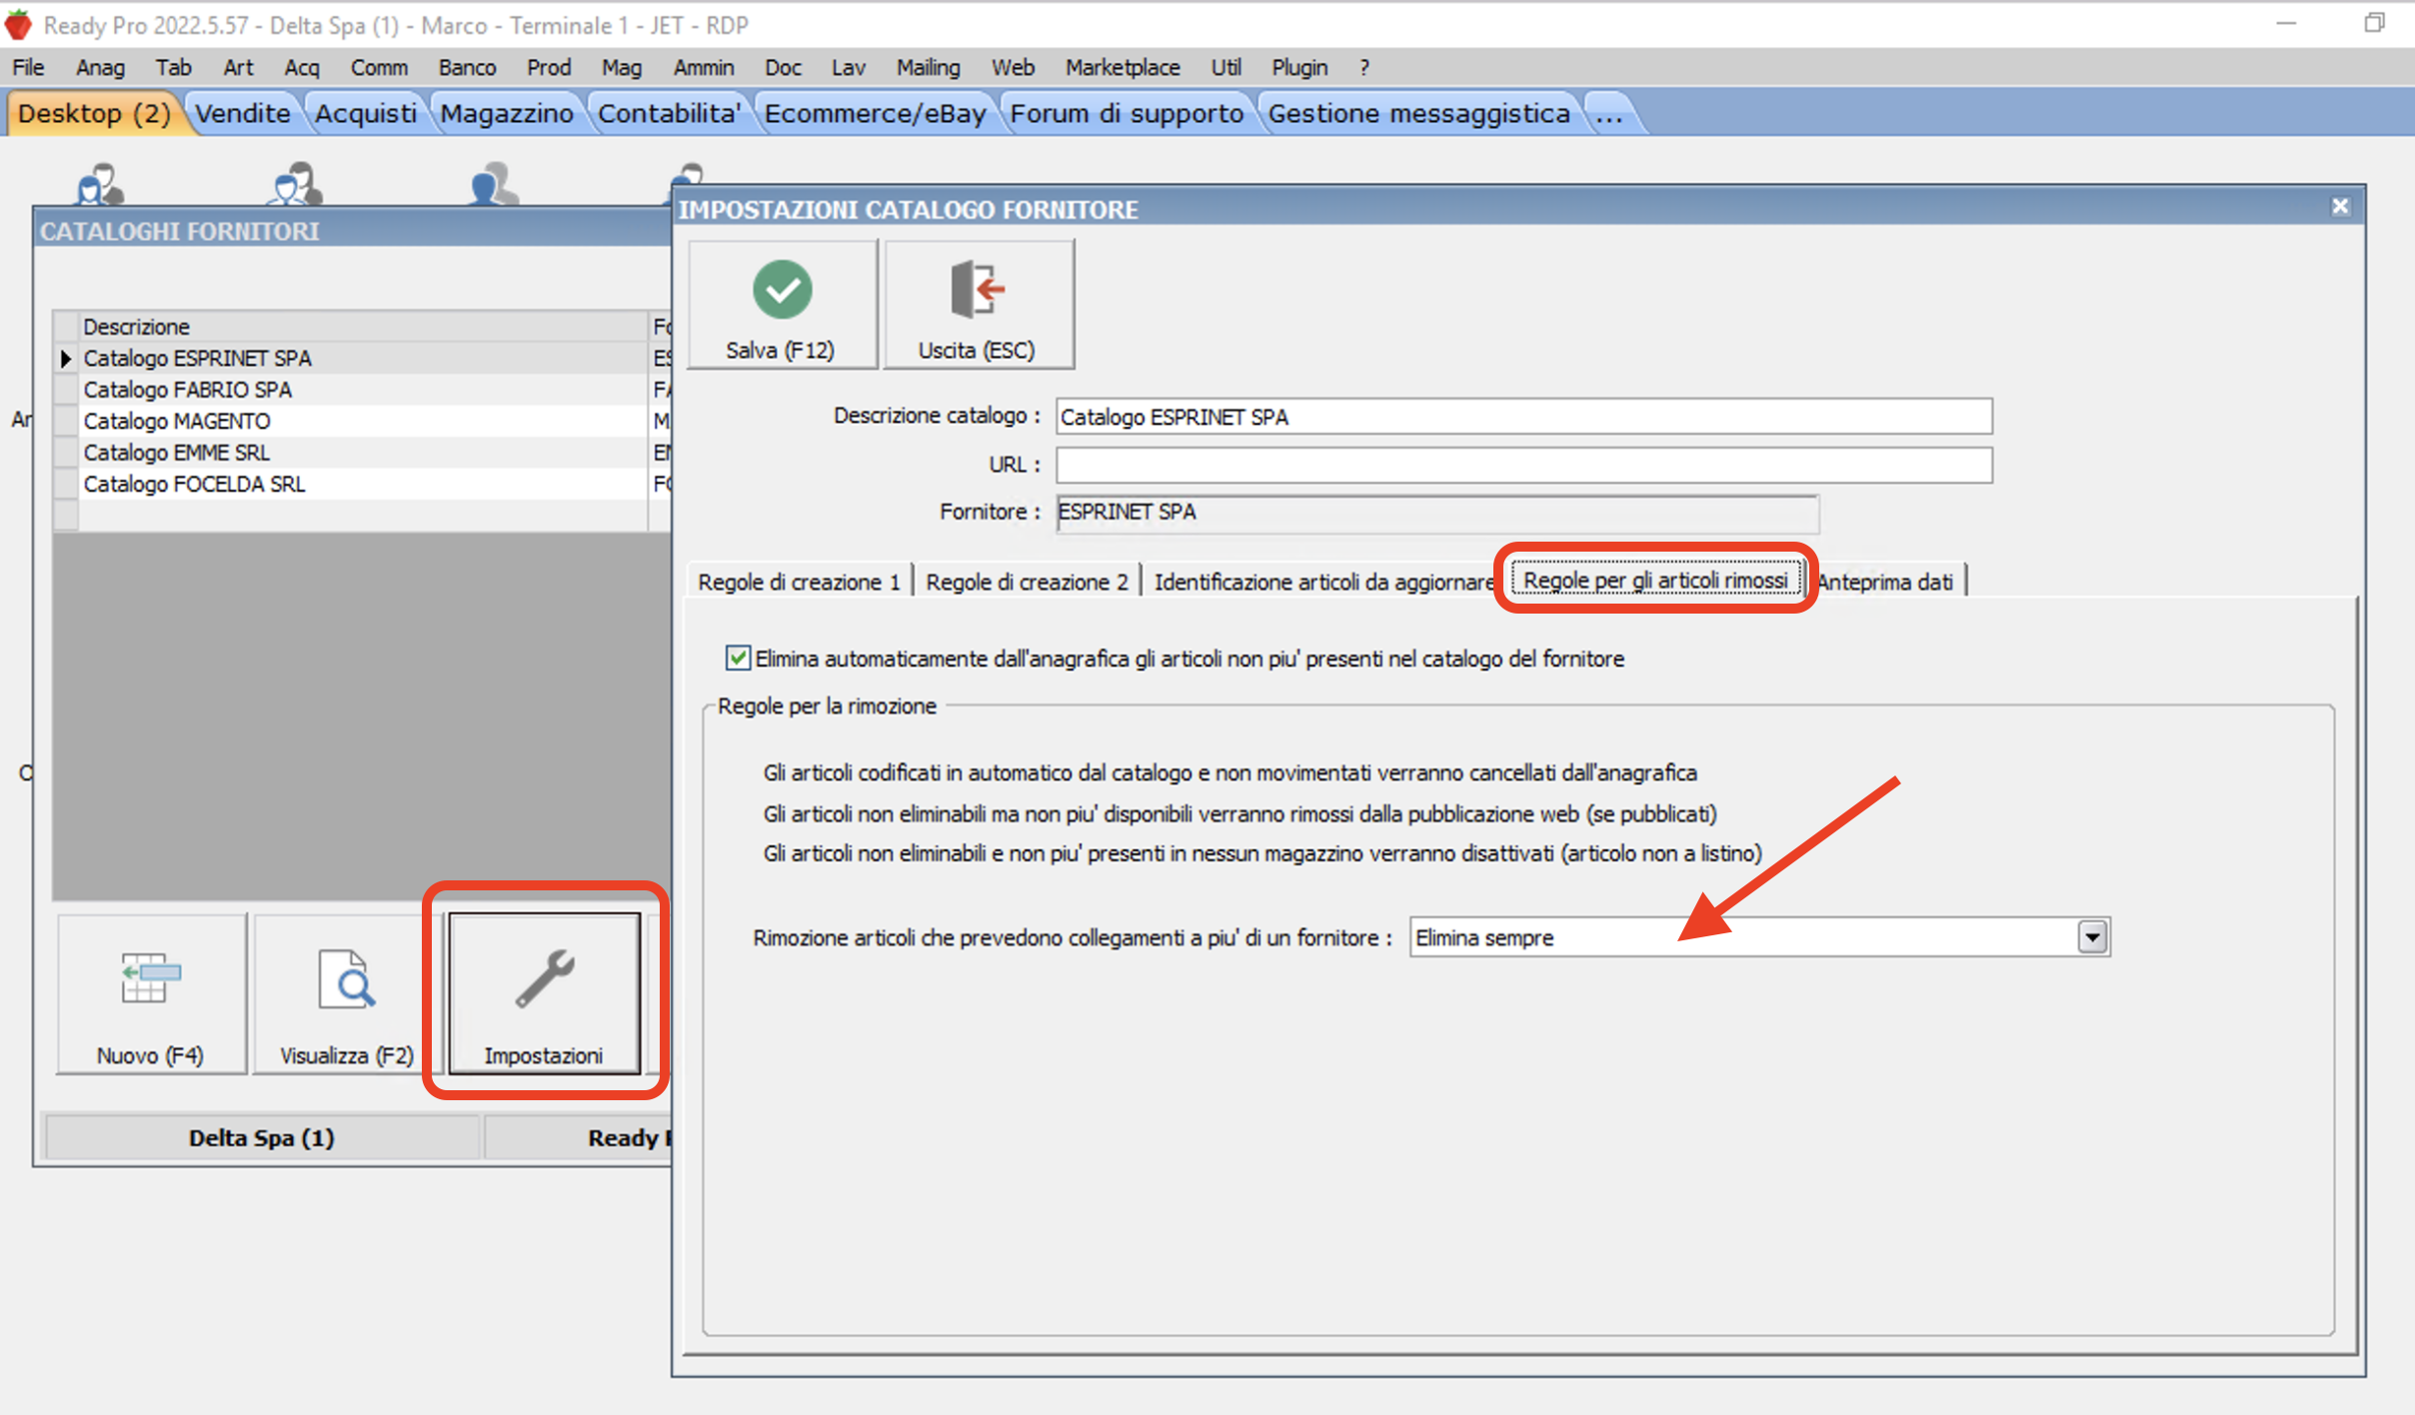Image resolution: width=2415 pixels, height=1415 pixels.
Task: Click the Uscita (ESC) exit door button
Action: pos(978,305)
